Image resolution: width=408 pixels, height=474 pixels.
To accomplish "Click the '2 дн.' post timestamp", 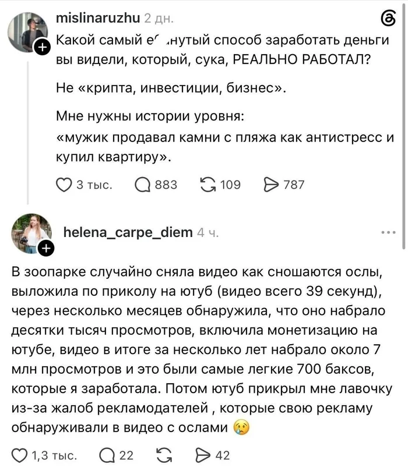I will pyautogui.click(x=159, y=19).
